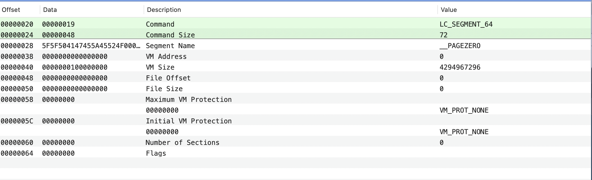Viewport: 592px width, 180px height.
Task: Select the Segment Name __PAGEZERO row
Action: pyautogui.click(x=296, y=46)
